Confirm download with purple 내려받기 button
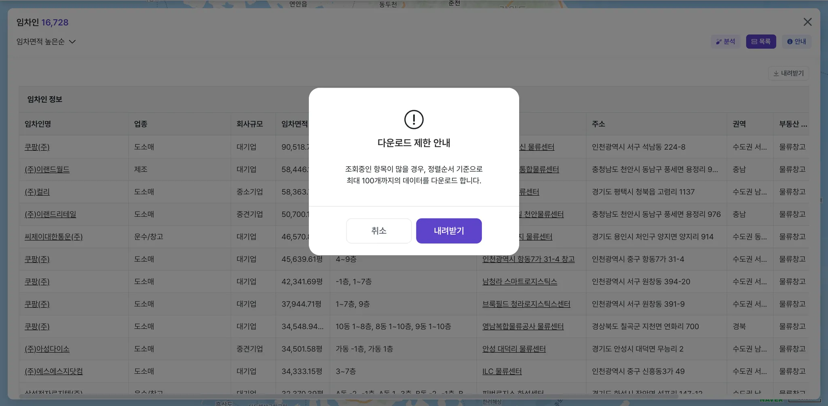This screenshot has height=406, width=828. [449, 231]
